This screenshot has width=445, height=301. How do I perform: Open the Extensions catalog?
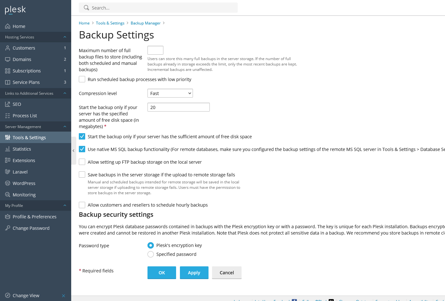coord(23,160)
